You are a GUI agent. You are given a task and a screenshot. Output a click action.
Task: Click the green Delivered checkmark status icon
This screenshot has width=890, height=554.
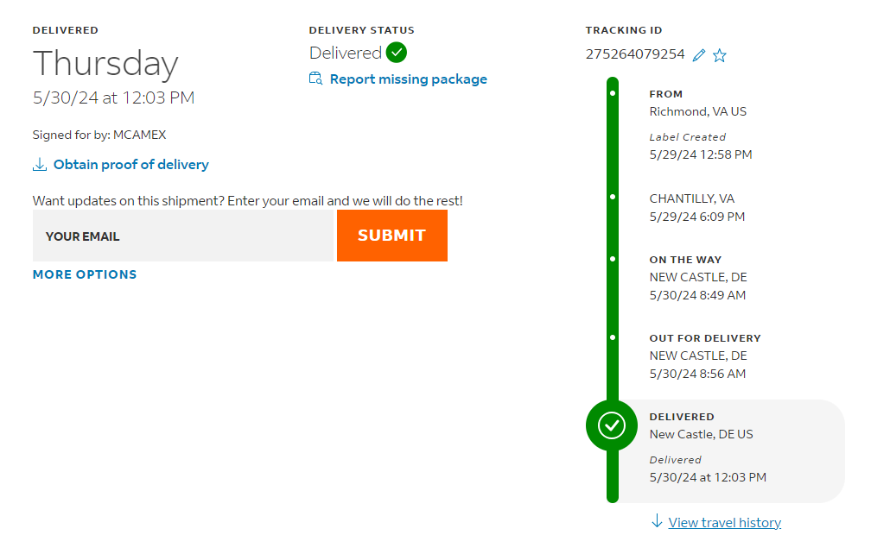[x=397, y=53]
